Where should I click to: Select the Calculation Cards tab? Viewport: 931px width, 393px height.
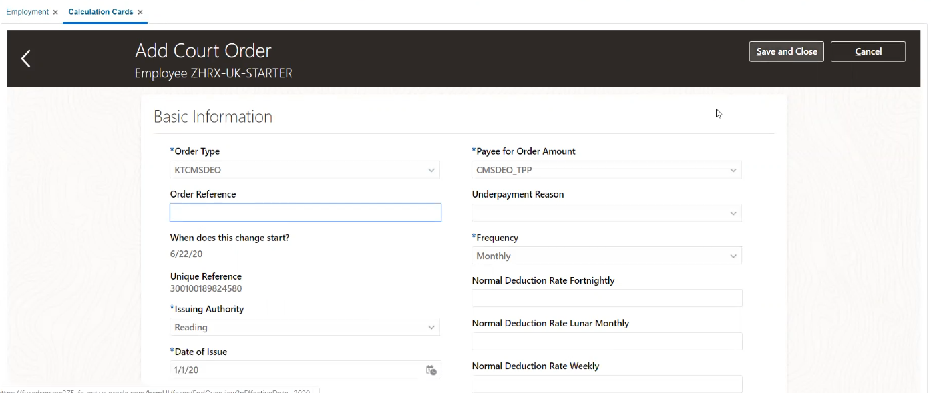click(x=100, y=12)
